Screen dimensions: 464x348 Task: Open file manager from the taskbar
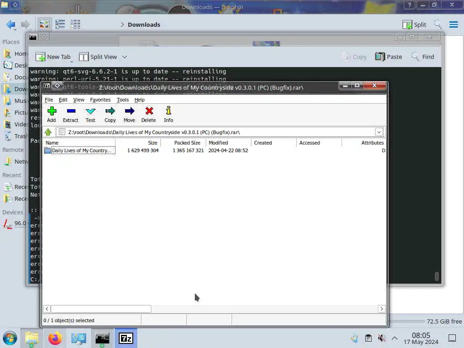point(31,338)
